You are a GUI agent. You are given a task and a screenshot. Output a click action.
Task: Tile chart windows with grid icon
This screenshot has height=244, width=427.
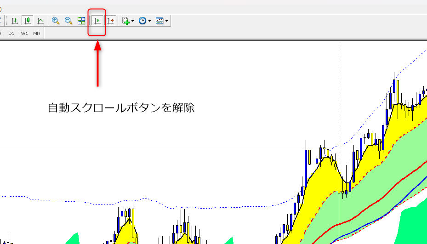[81, 21]
